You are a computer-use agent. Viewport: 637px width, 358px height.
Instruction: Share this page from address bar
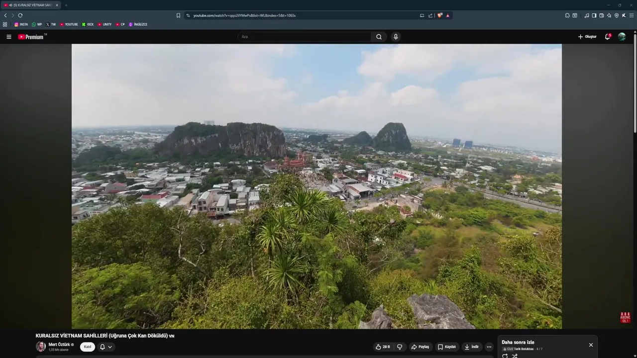[430, 15]
